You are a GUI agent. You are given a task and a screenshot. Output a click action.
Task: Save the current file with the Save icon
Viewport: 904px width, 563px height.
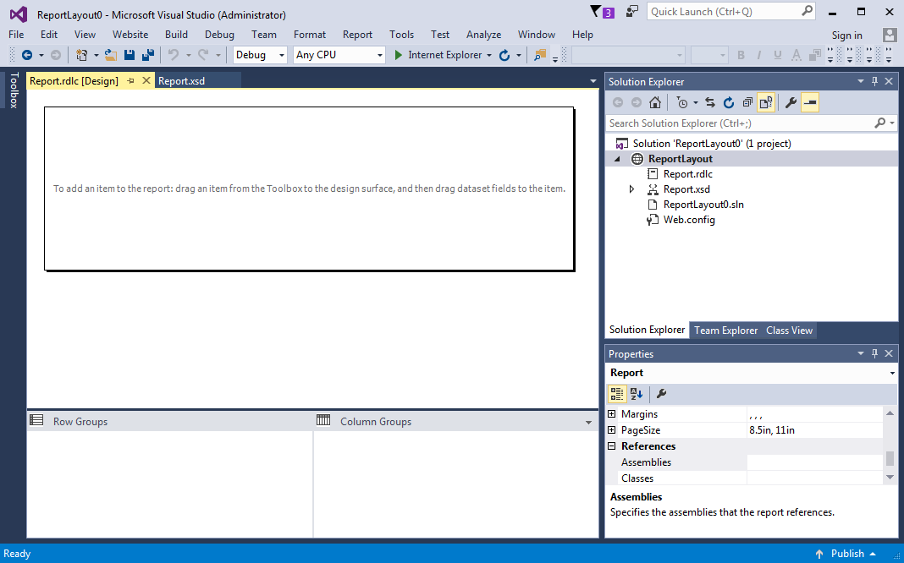click(130, 55)
